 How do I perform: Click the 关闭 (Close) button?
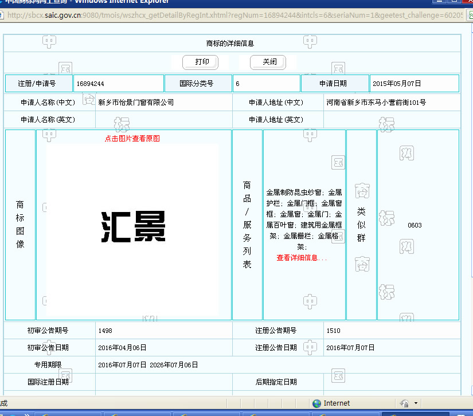269,62
